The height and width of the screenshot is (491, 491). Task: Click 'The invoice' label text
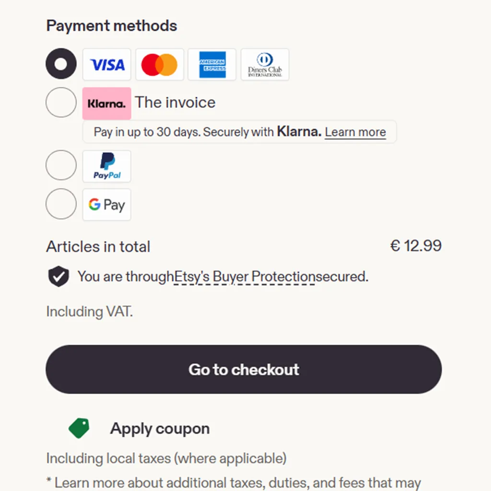[x=175, y=103]
